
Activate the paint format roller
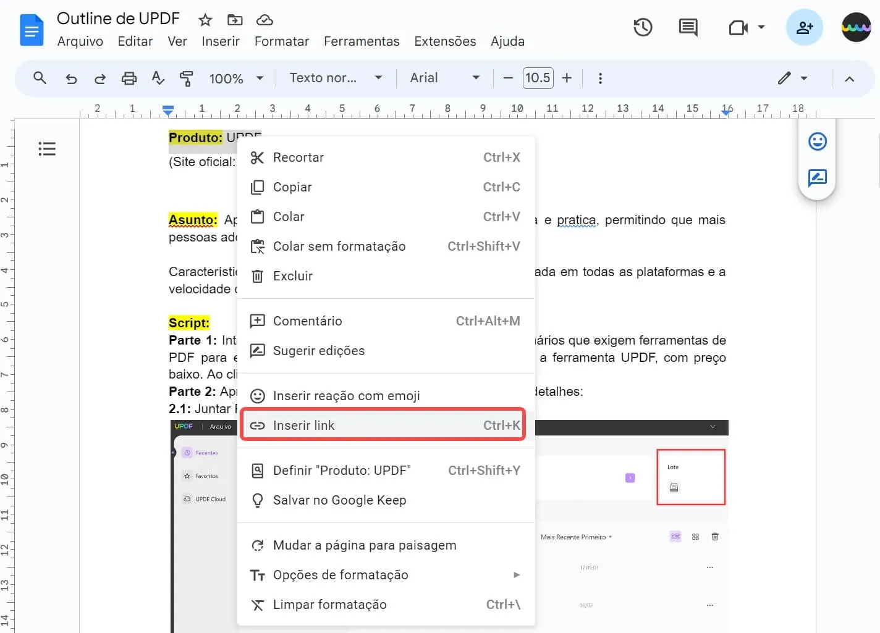pos(186,78)
